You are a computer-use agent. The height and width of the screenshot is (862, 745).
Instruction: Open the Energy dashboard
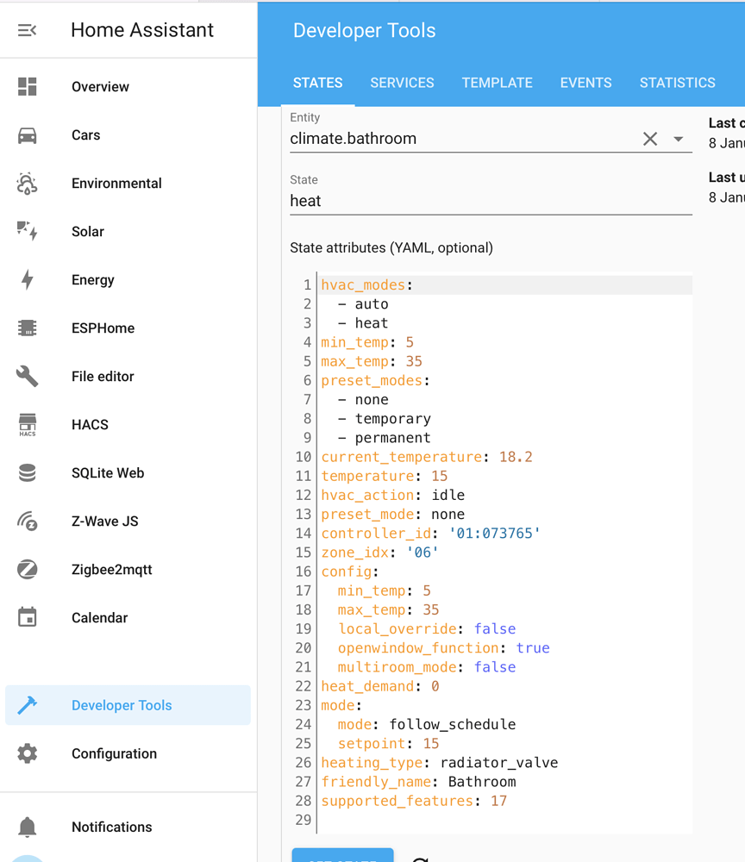tap(92, 279)
